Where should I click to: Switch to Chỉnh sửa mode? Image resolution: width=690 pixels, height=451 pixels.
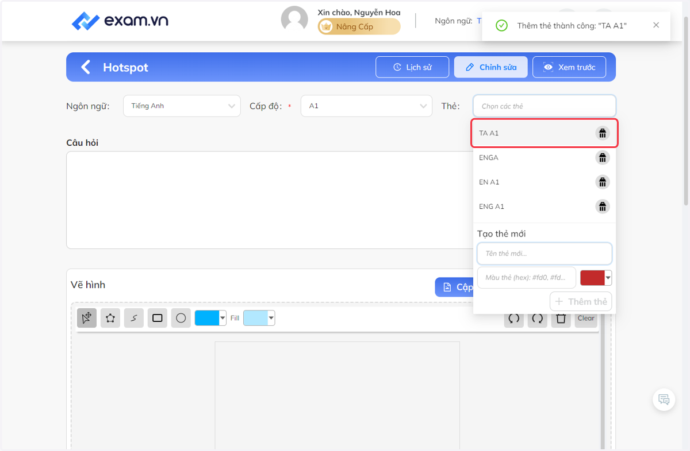[490, 67]
